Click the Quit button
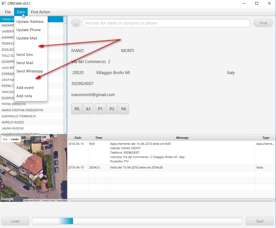 coord(259,221)
